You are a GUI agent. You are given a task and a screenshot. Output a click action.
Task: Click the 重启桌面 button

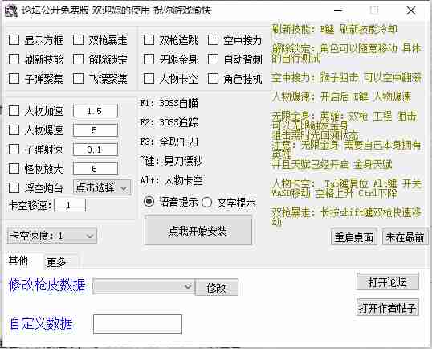(x=354, y=237)
